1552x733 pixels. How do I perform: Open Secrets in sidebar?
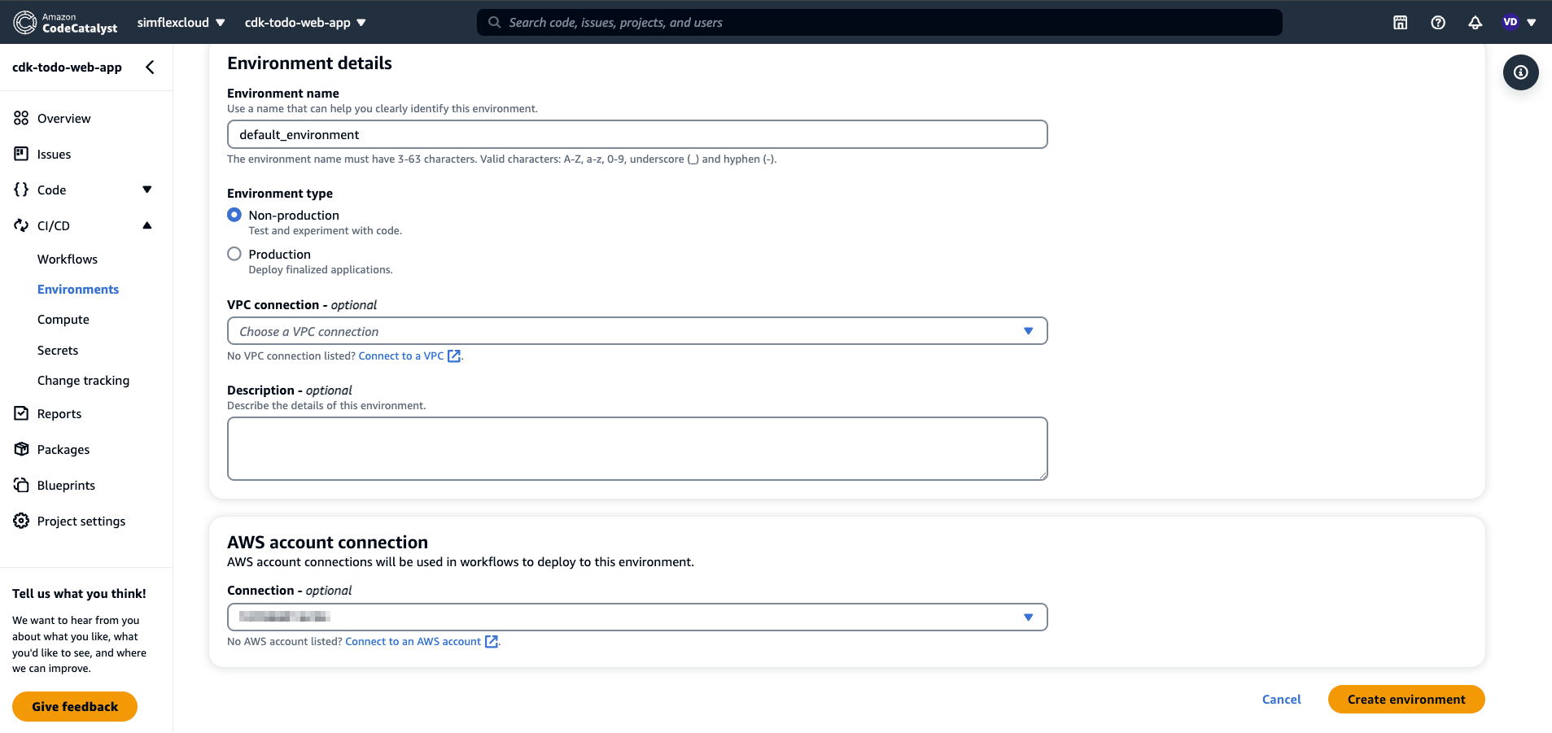click(58, 351)
